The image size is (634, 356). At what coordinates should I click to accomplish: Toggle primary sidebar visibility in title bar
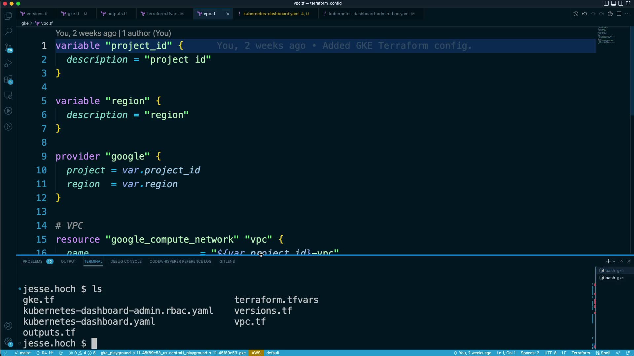click(606, 3)
